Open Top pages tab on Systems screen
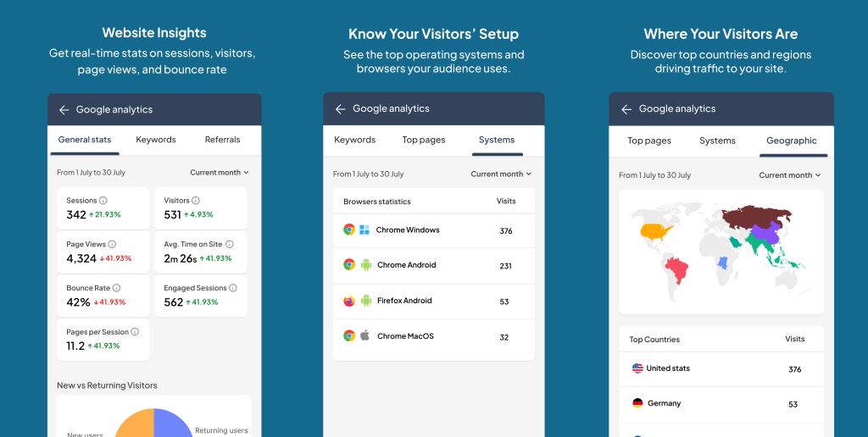Image resolution: width=868 pixels, height=437 pixels. (424, 140)
